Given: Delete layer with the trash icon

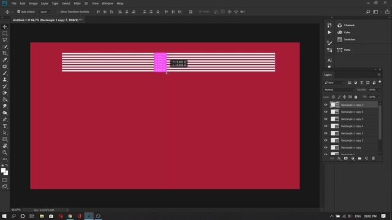Looking at the screenshot, I should [373, 158].
